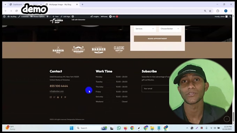Click the Monday work time row
This screenshot has height=133, width=237.
(112, 77)
